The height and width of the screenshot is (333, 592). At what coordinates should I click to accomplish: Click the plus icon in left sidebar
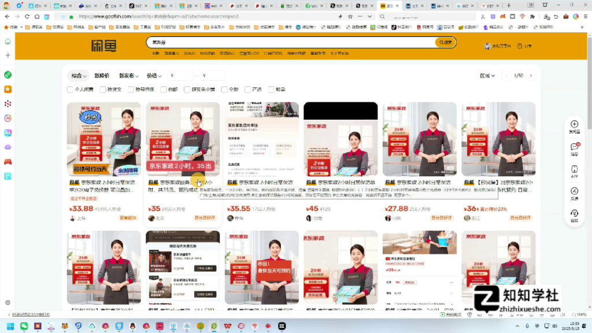pos(8,55)
